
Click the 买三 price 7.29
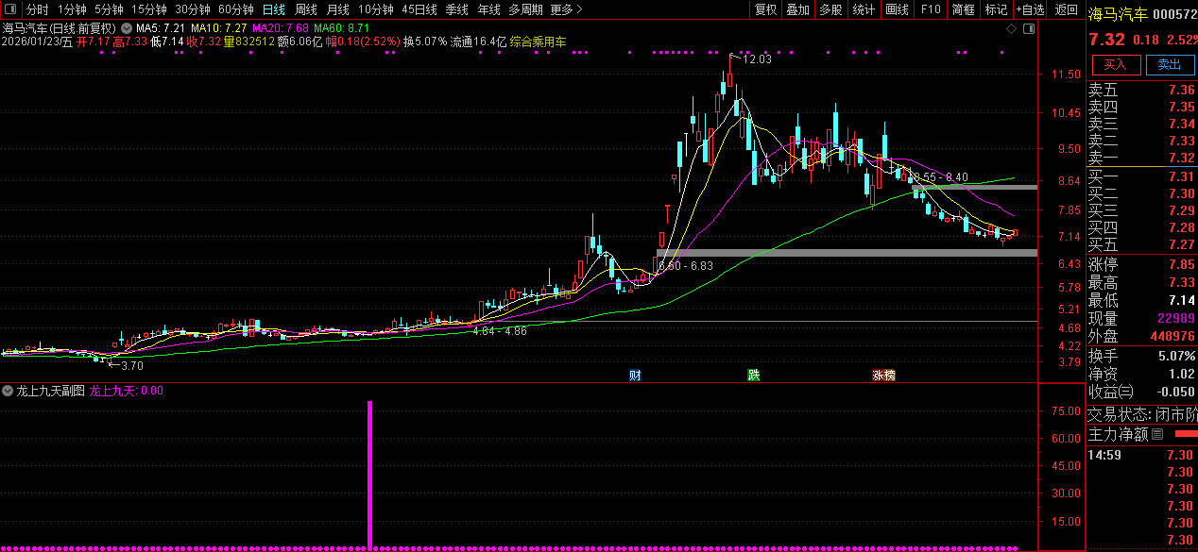coord(1181,210)
